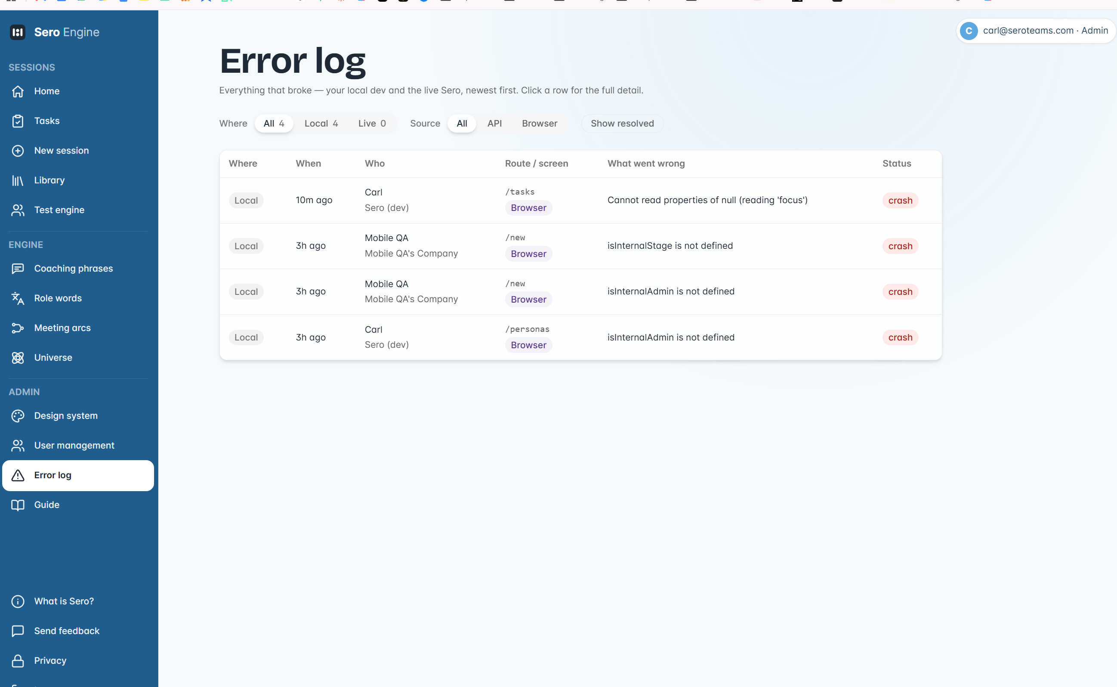
Task: Open the 'Cannot read properties of null' error row
Action: (x=580, y=201)
